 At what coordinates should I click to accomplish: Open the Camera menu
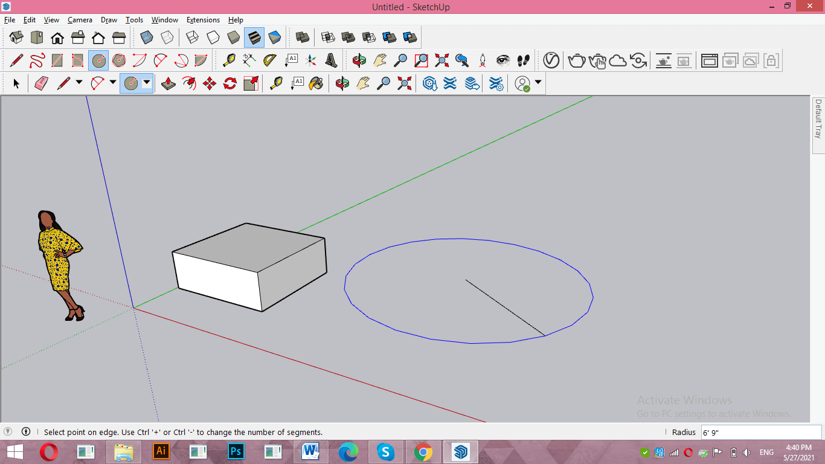click(x=80, y=20)
